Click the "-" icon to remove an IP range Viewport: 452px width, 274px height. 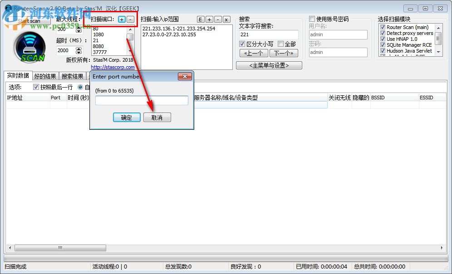(x=218, y=19)
